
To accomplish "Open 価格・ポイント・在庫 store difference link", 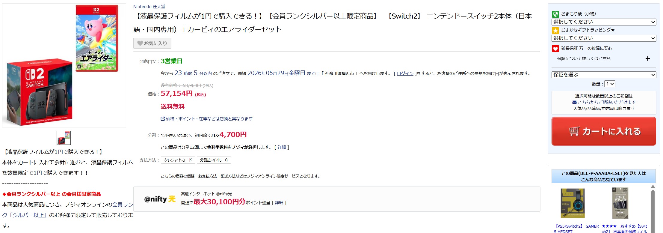I will click(x=207, y=119).
